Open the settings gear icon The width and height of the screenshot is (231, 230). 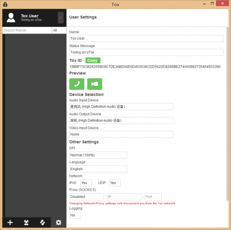pyautogui.click(x=58, y=222)
